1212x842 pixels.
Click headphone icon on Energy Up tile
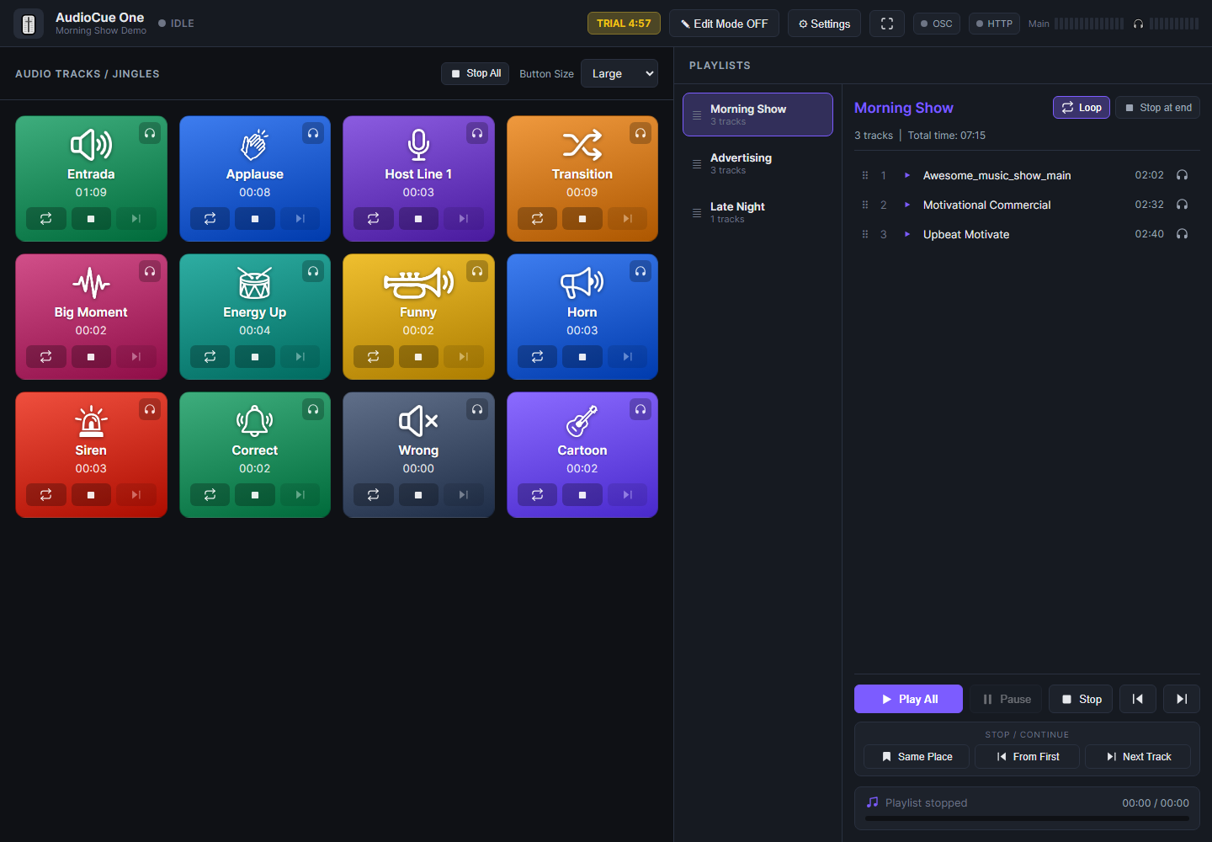[x=313, y=271]
